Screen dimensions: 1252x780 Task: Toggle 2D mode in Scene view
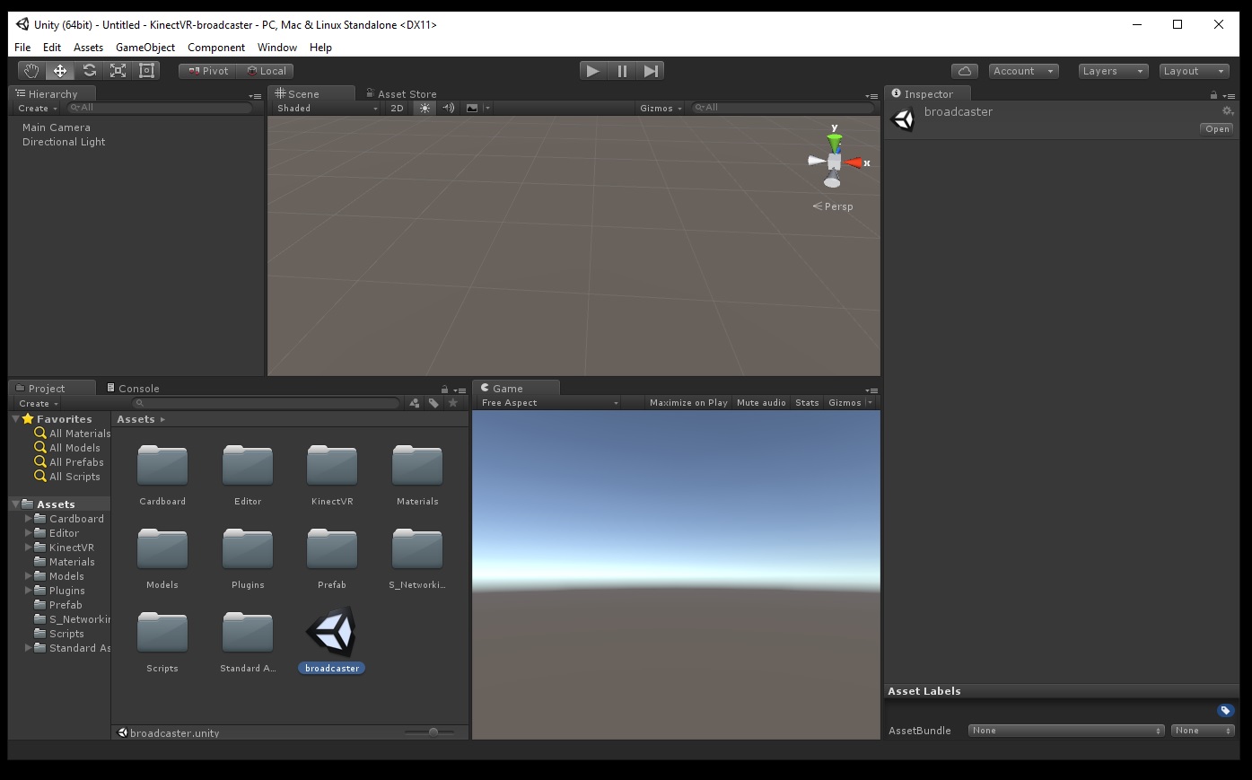[x=397, y=108]
